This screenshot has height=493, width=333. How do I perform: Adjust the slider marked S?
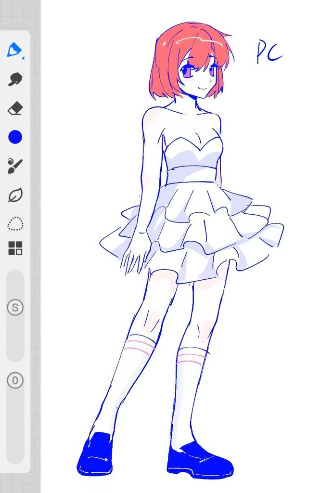(15, 307)
